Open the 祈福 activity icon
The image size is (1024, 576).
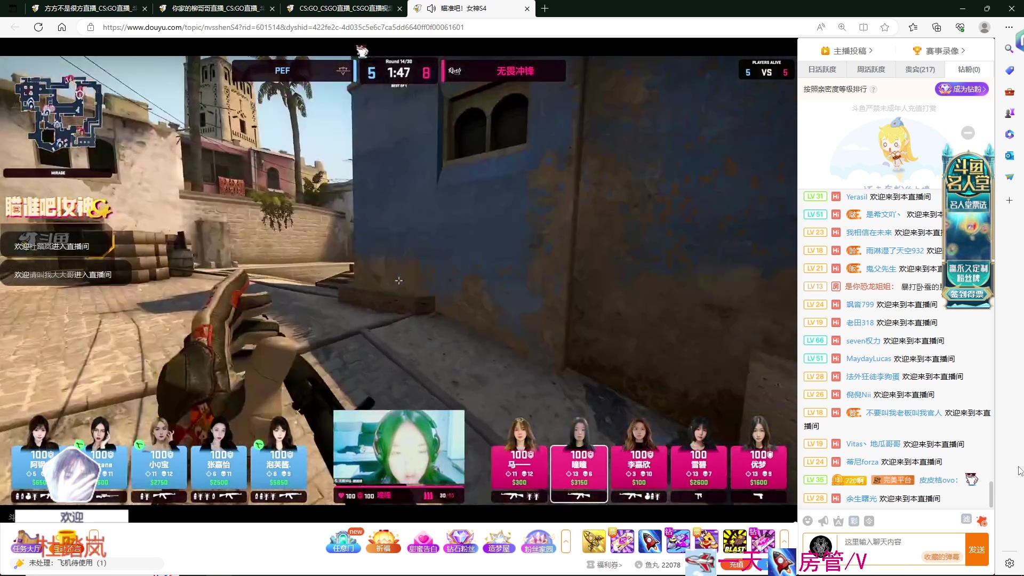click(x=383, y=541)
